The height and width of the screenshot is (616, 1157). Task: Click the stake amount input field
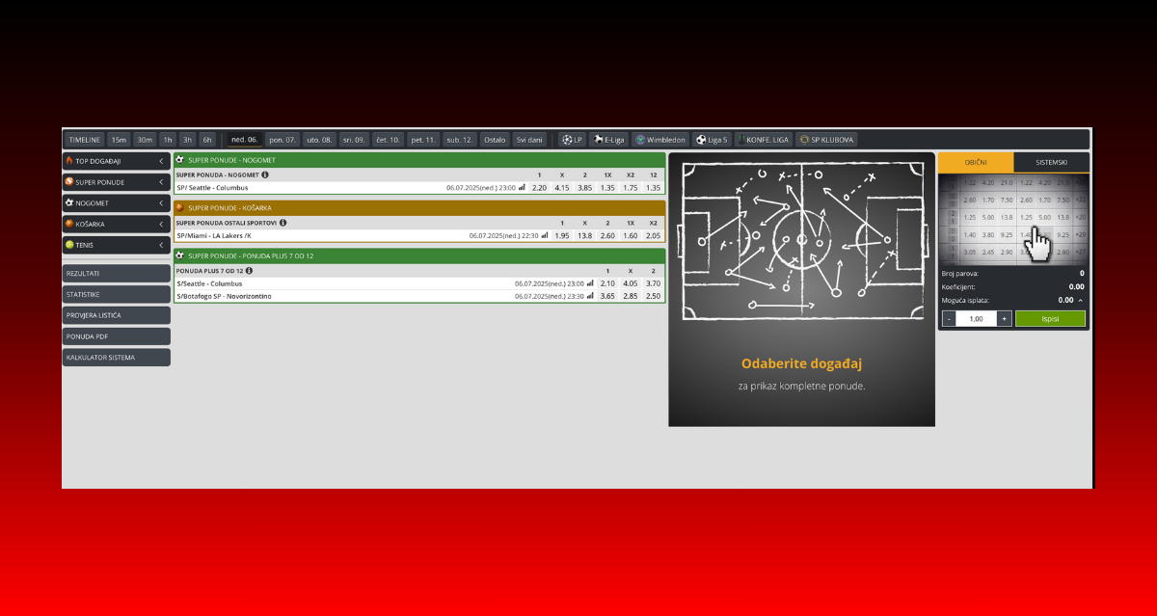pyautogui.click(x=976, y=318)
